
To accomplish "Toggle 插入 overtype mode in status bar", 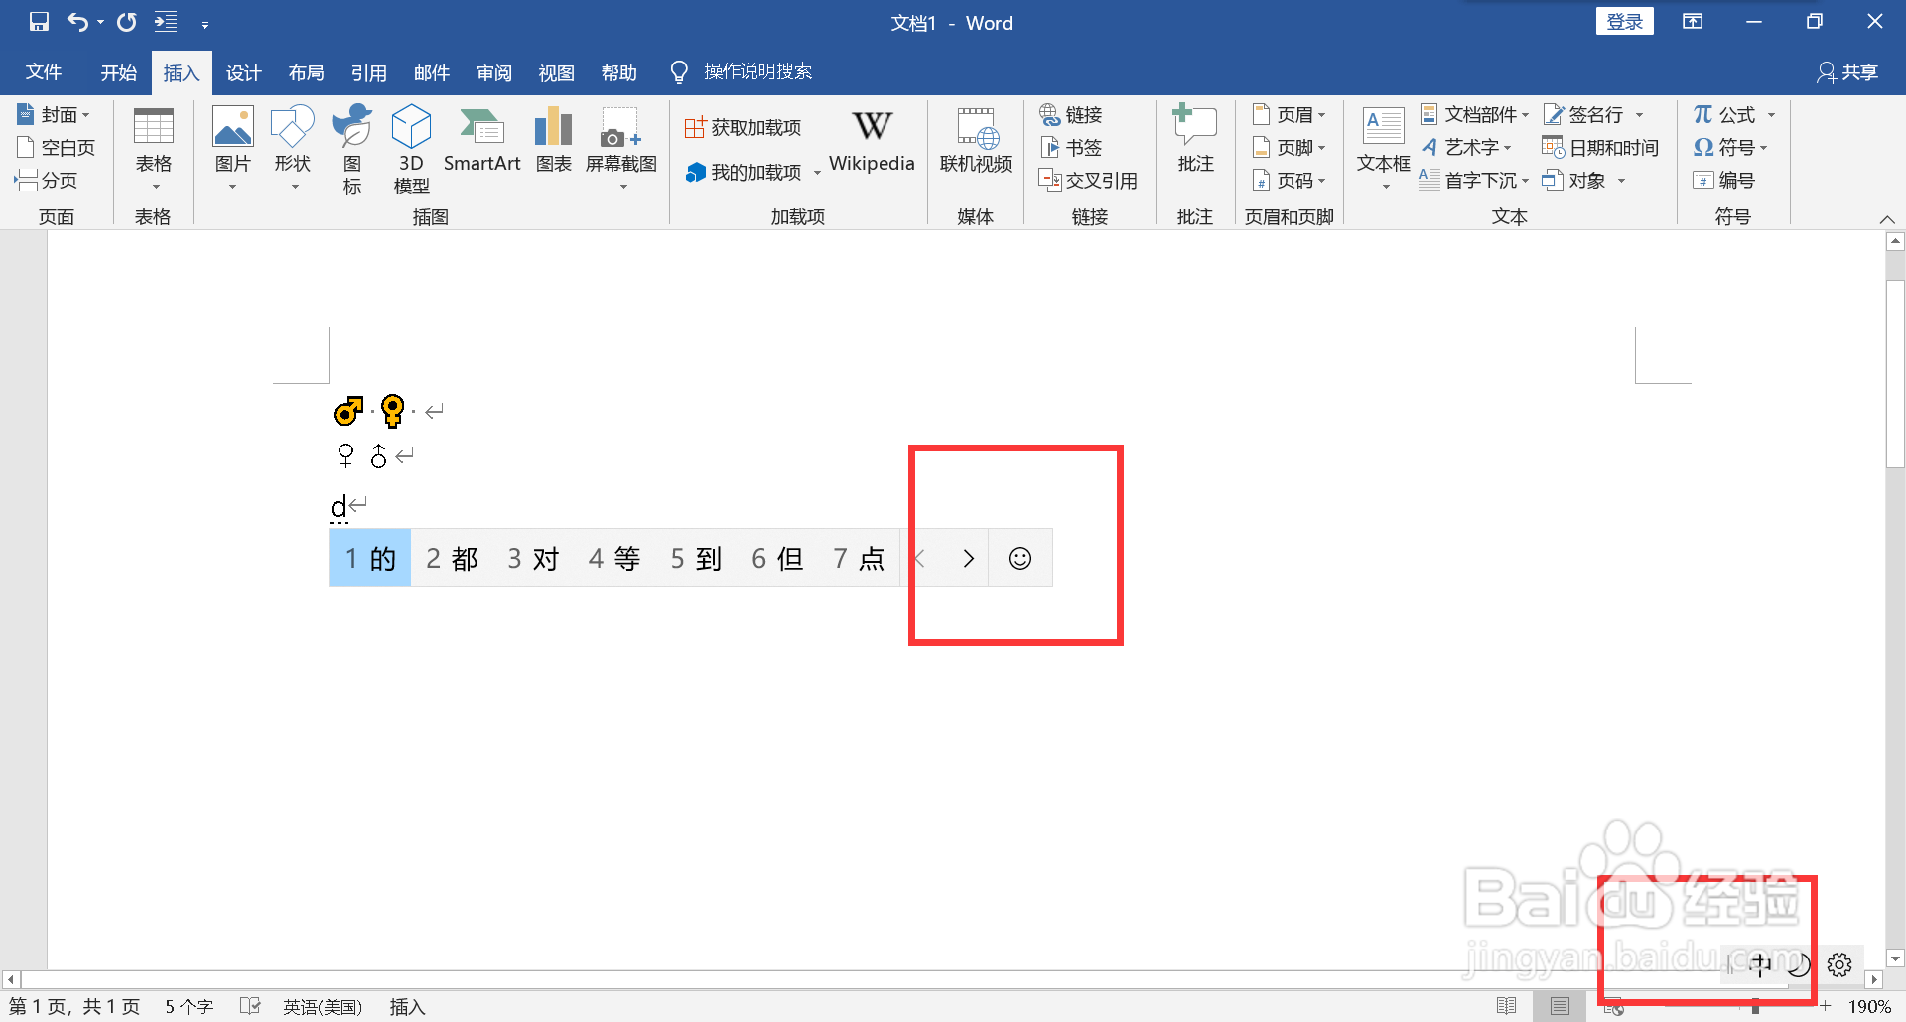I will click(407, 1006).
